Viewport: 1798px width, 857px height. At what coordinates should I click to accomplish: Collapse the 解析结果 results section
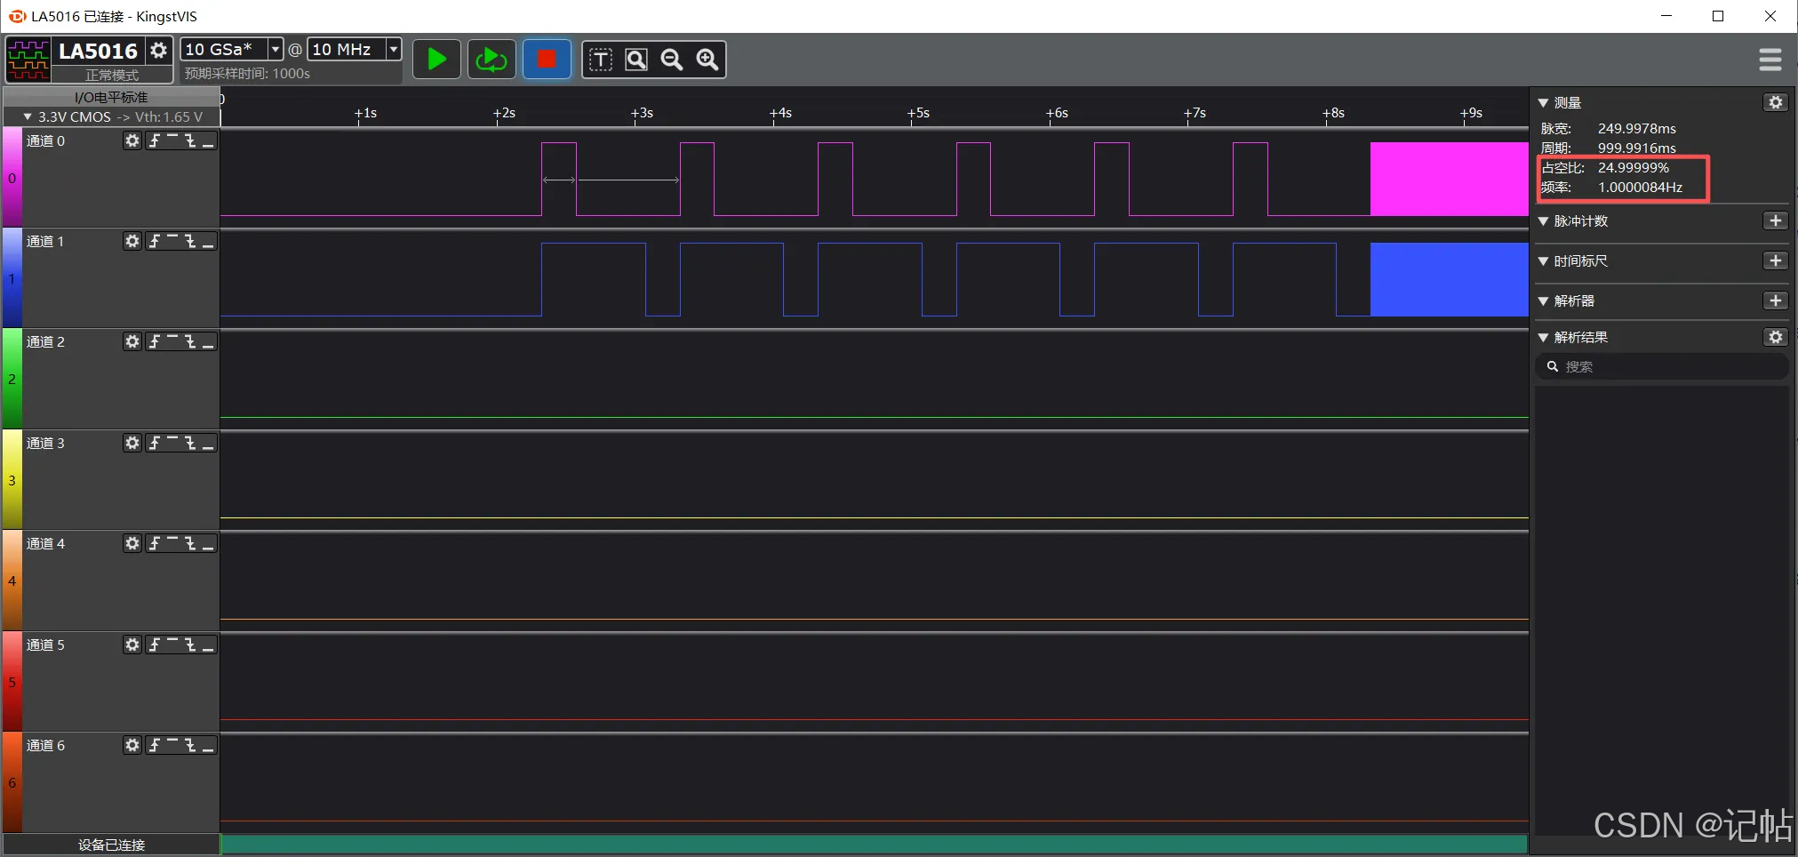[1544, 338]
